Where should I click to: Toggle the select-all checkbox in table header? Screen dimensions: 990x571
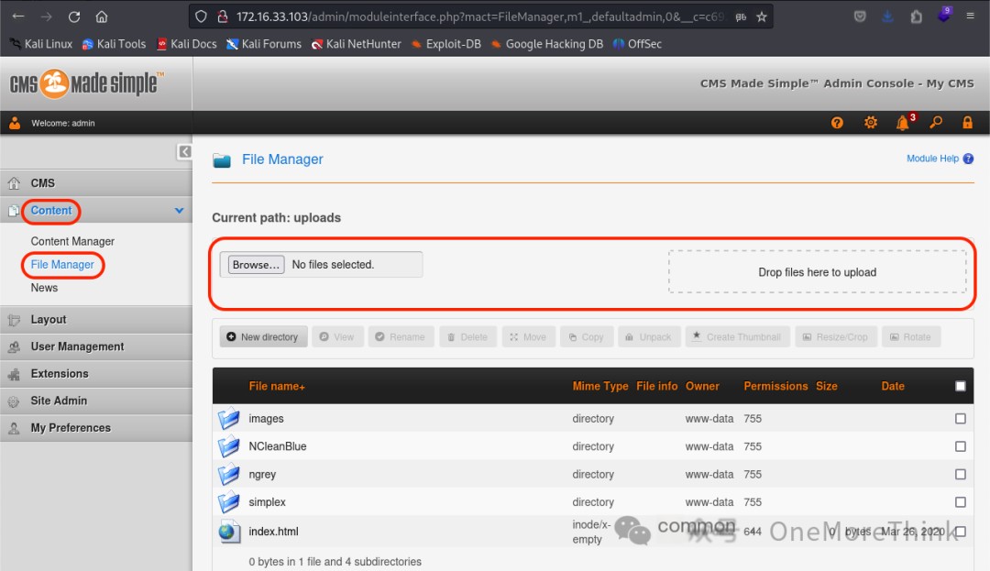[x=961, y=386]
